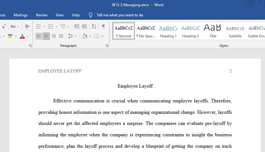Image resolution: width=265 pixels, height=152 pixels.
Task: Click the Borders icon
Action: click(x=96, y=36)
